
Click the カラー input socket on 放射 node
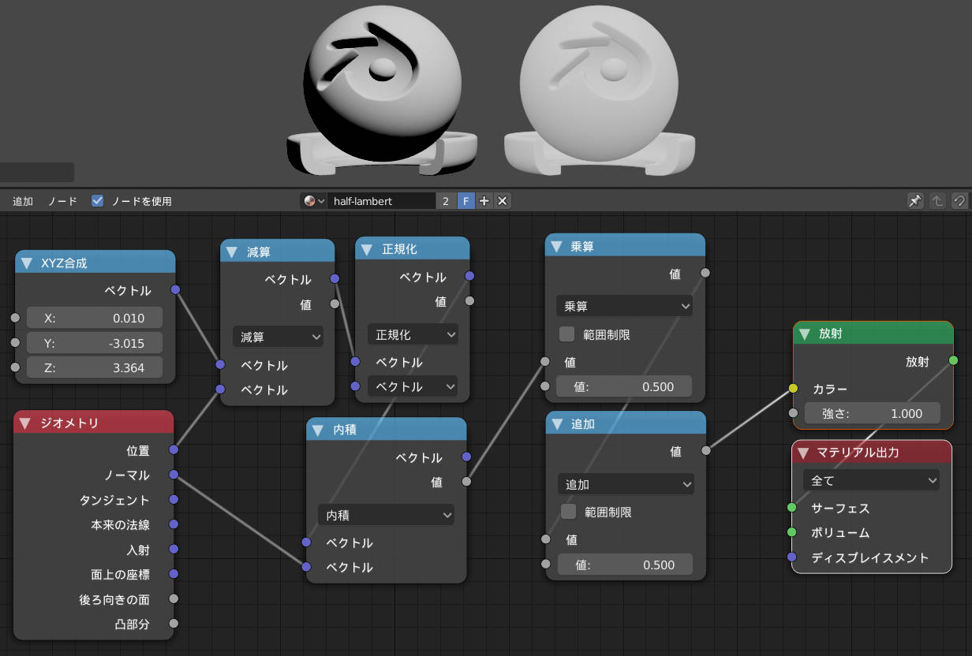(793, 389)
